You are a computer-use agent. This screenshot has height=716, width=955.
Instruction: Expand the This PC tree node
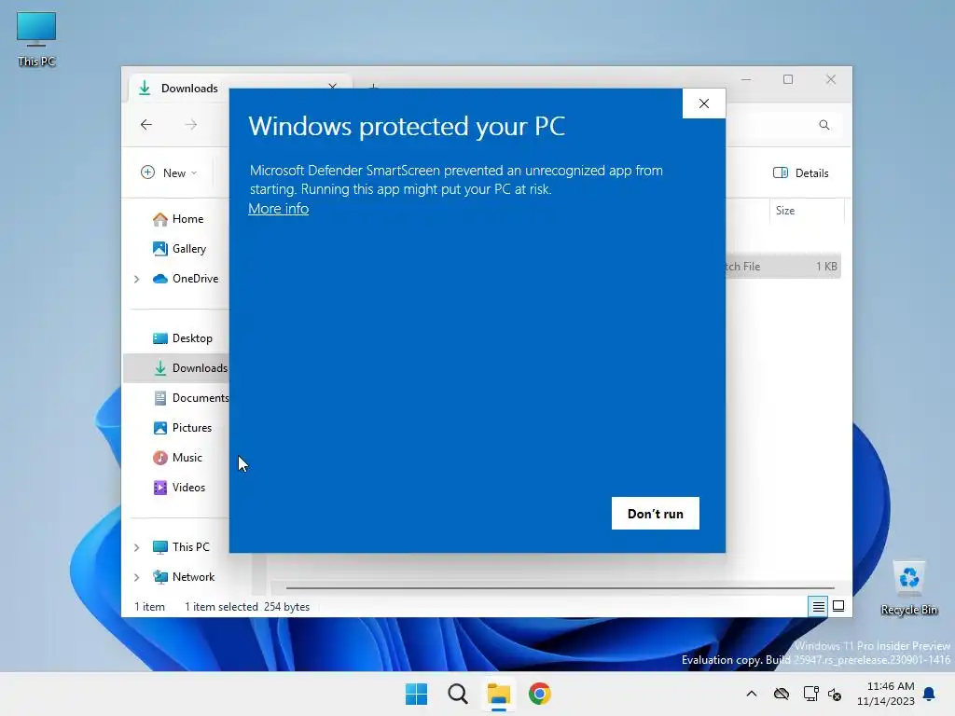(x=136, y=547)
